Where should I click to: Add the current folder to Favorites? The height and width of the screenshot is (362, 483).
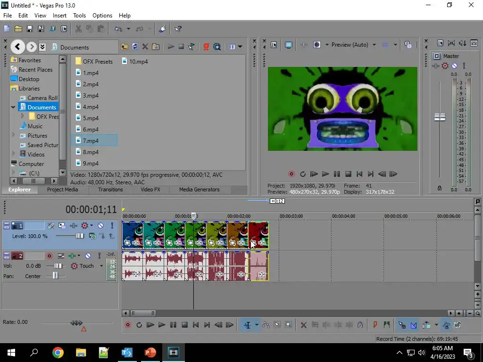point(156,47)
